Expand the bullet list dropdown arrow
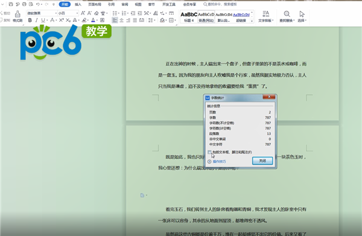 coord(118,13)
